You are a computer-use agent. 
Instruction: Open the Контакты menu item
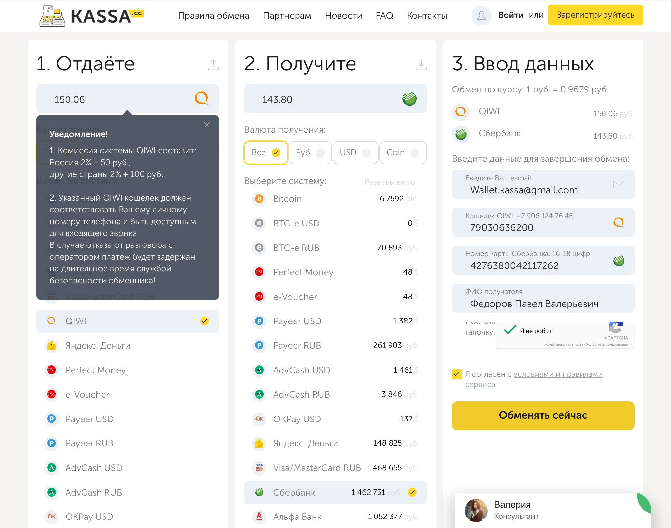(x=427, y=15)
